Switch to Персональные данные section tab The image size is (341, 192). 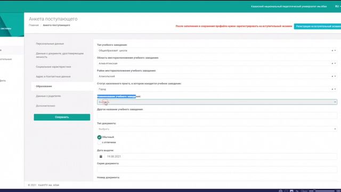click(50, 44)
